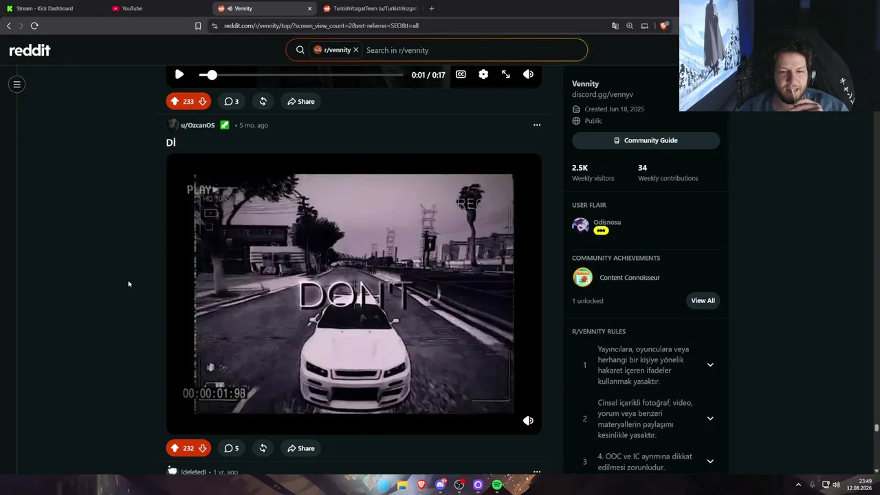The image size is (880, 495).
Task: View site information icon in address bar
Action: [x=214, y=25]
